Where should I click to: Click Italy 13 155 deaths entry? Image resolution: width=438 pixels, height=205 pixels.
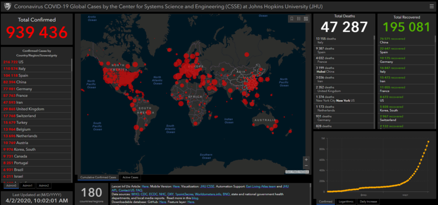point(344,40)
